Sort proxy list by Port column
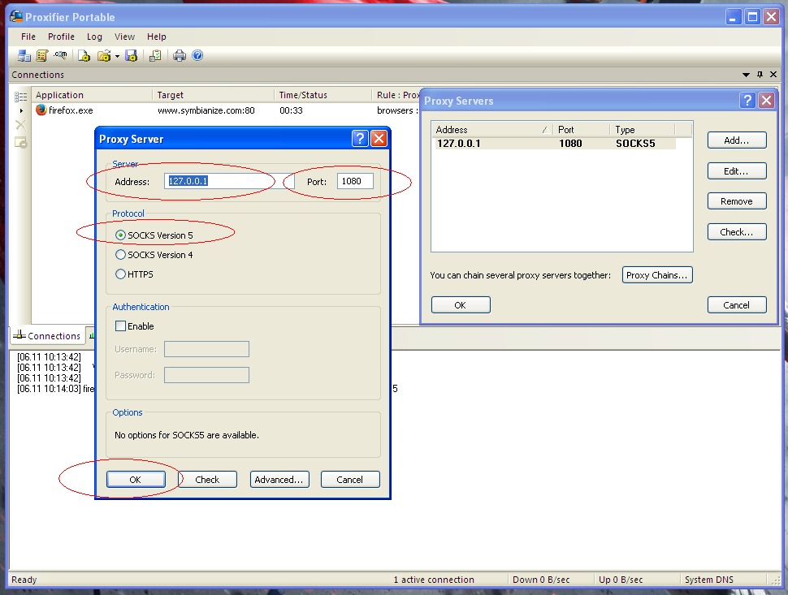The image size is (788, 595). click(581, 130)
